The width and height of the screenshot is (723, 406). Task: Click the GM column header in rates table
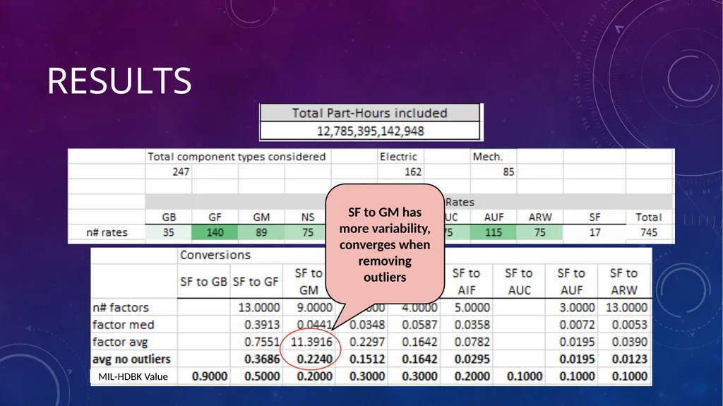(x=261, y=217)
